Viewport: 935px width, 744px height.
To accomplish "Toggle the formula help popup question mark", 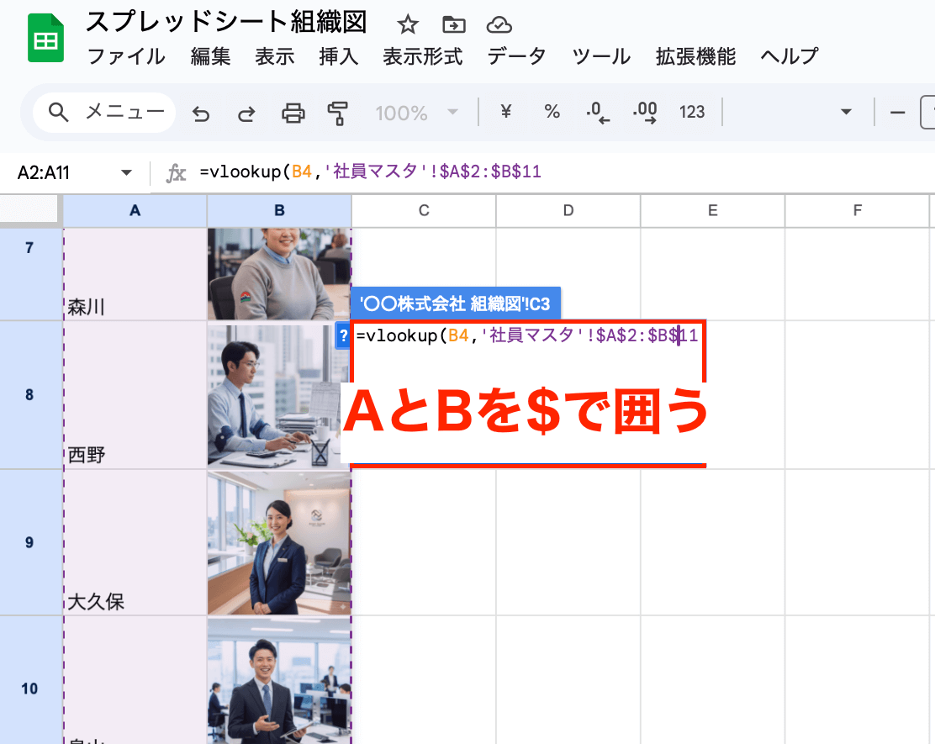I will (342, 335).
